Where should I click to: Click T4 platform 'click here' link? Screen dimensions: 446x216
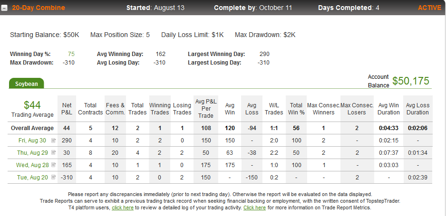(x=123, y=207)
